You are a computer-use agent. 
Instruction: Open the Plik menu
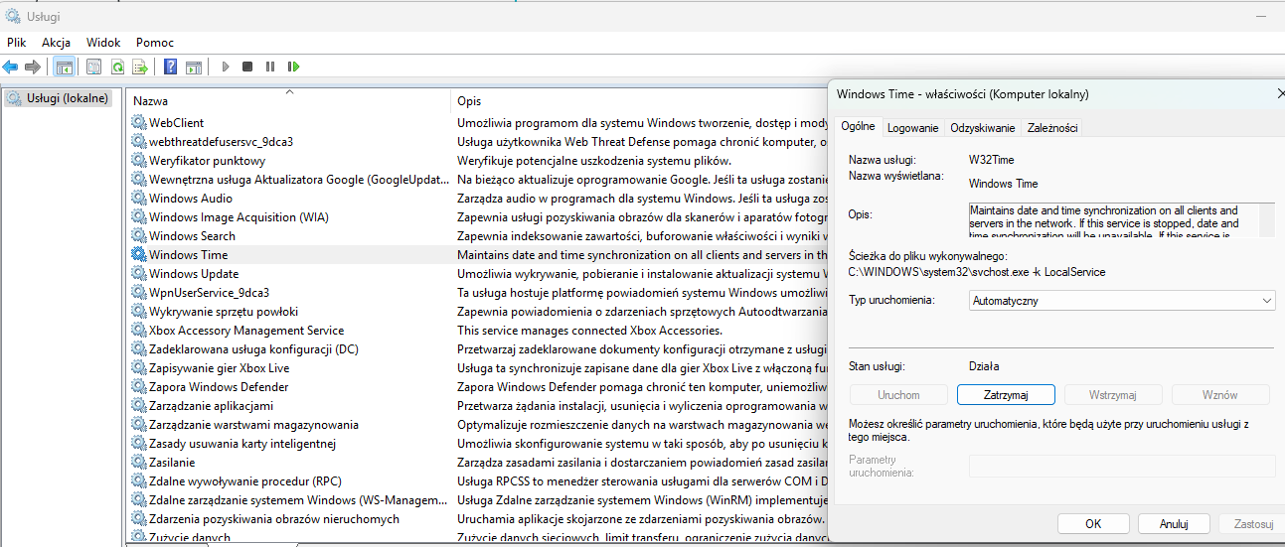click(x=16, y=43)
